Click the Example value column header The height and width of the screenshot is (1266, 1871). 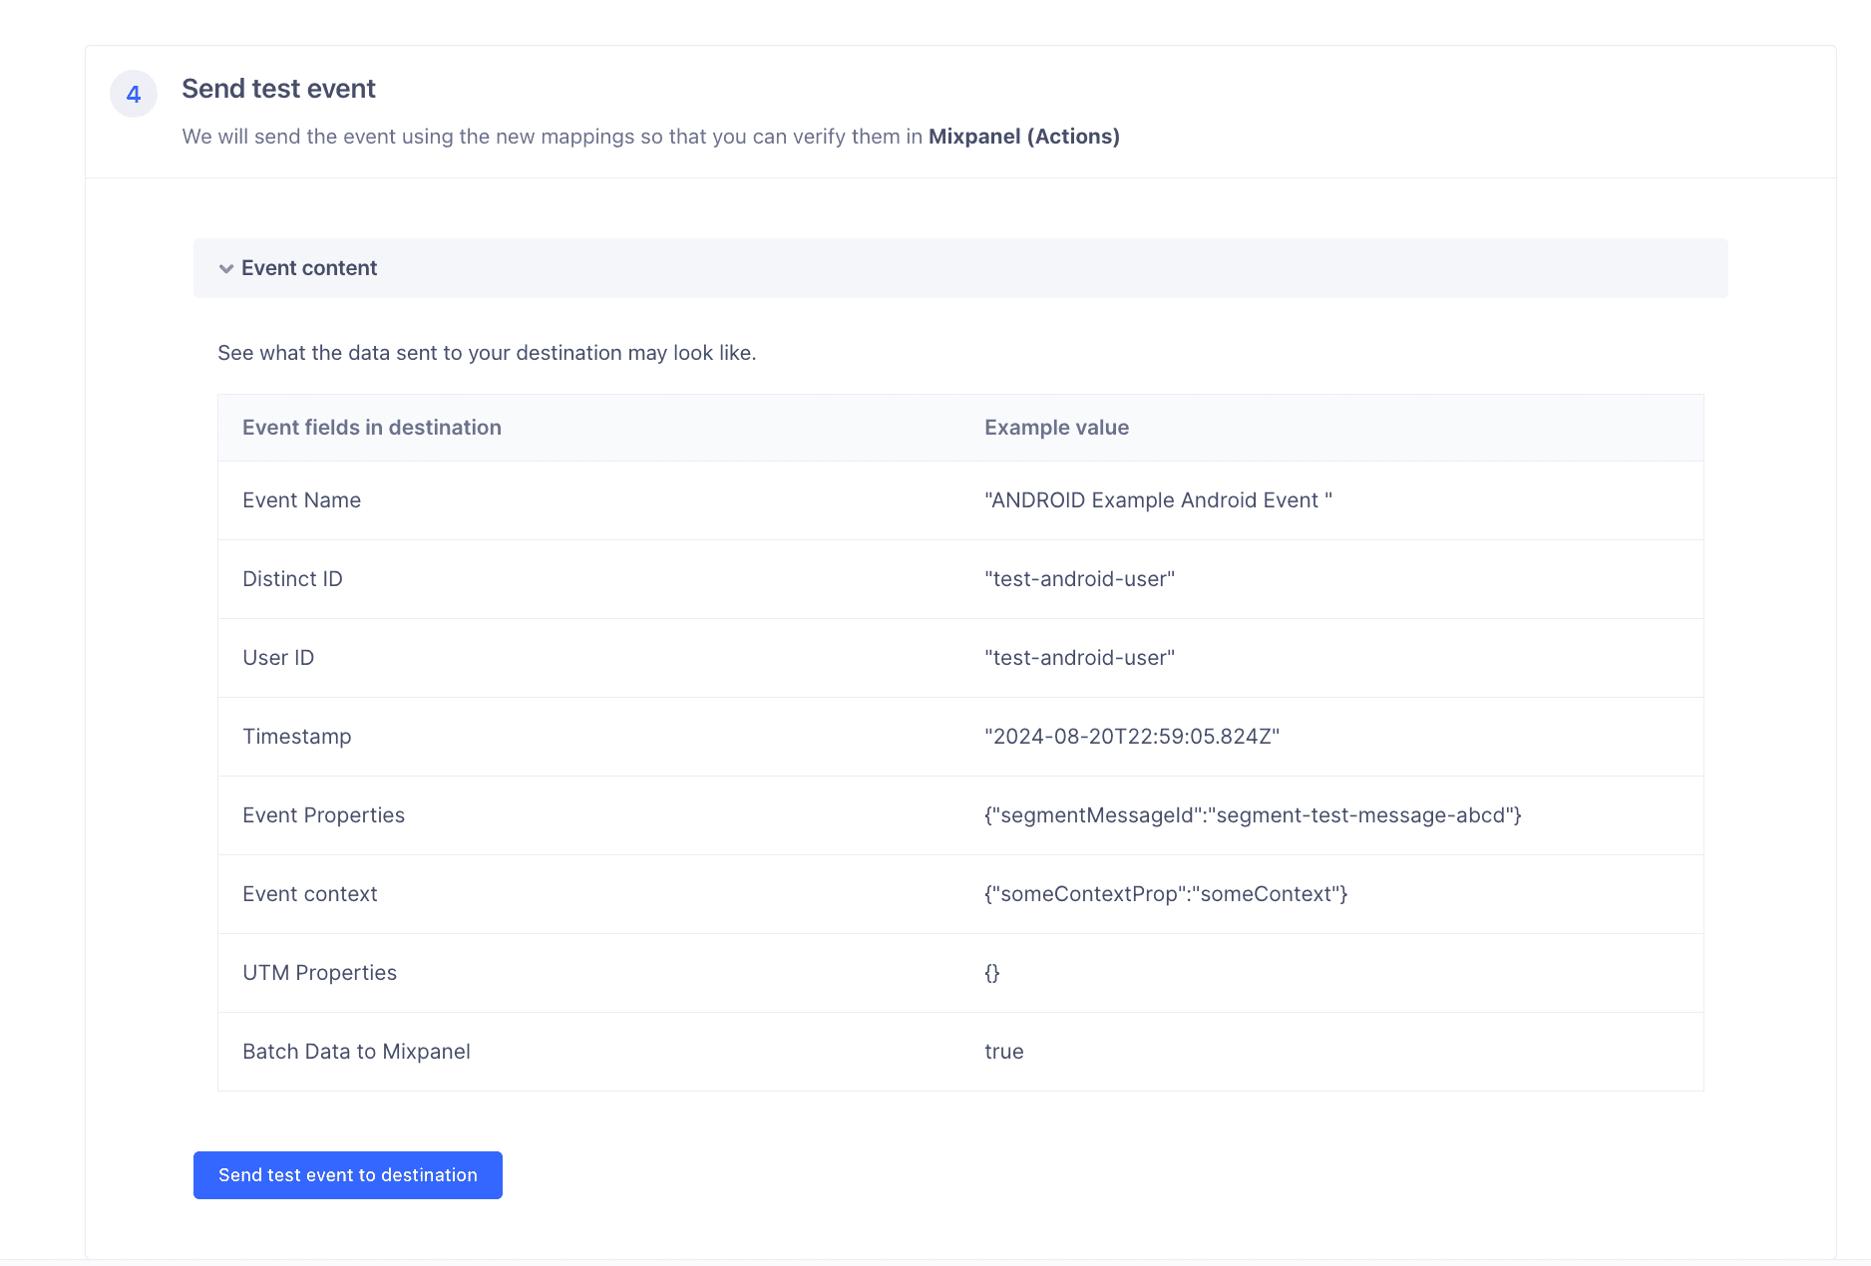pyautogui.click(x=1056, y=427)
